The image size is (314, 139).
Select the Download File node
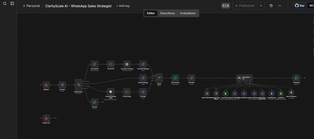[x=94, y=64]
